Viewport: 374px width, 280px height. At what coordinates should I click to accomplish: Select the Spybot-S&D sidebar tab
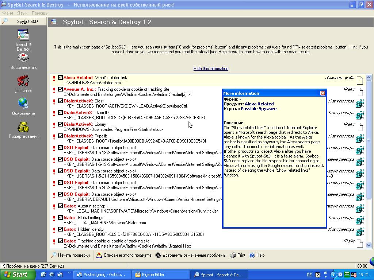click(23, 22)
